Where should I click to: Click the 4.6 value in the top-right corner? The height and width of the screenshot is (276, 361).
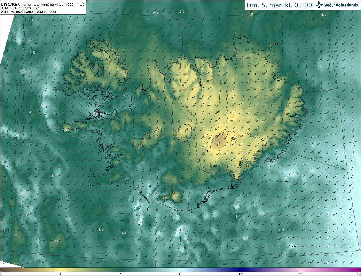click(324, 14)
